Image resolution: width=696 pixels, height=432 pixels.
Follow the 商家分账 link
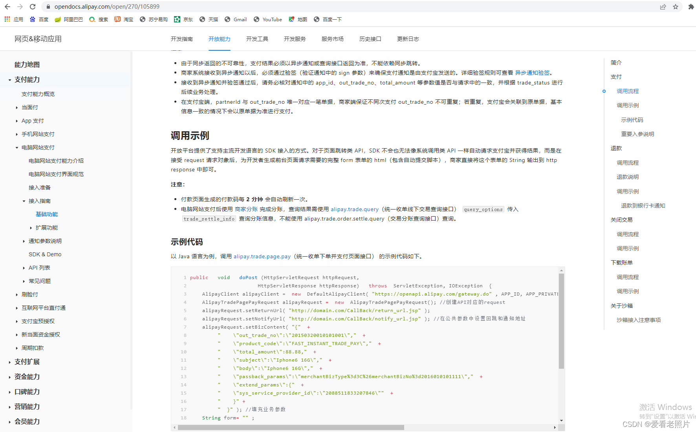[246, 209]
